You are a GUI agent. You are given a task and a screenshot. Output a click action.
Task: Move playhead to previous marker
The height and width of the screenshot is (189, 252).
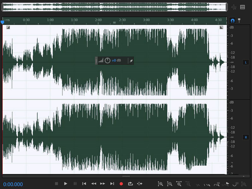(84, 184)
